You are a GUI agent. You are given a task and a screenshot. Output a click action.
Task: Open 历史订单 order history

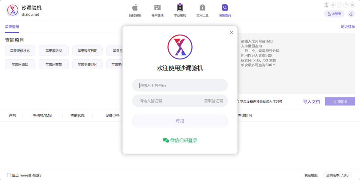coord(348,27)
